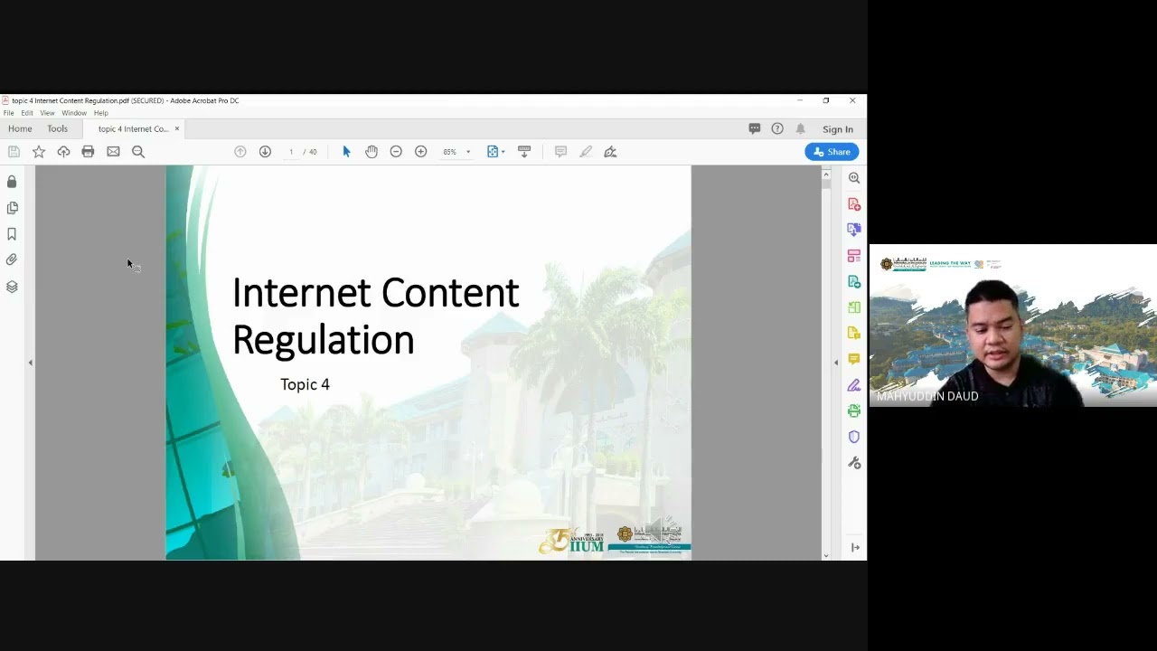The width and height of the screenshot is (1157, 651).
Task: Open Create PDF tool in right pane
Action: pyautogui.click(x=854, y=204)
